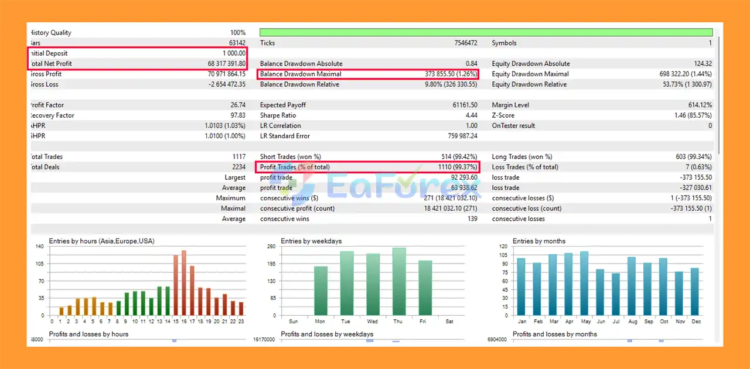Click the Profits and losses by weekdays title
750x369 pixels.
pos(327,334)
